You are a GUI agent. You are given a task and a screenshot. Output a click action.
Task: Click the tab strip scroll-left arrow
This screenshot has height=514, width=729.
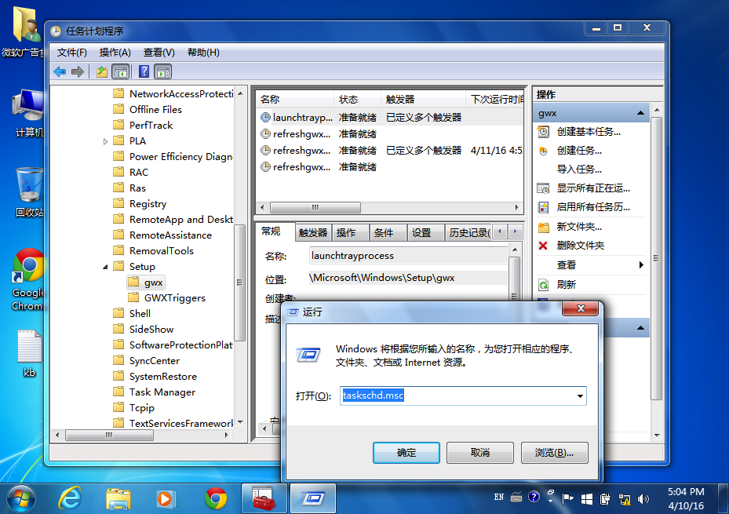[500, 231]
